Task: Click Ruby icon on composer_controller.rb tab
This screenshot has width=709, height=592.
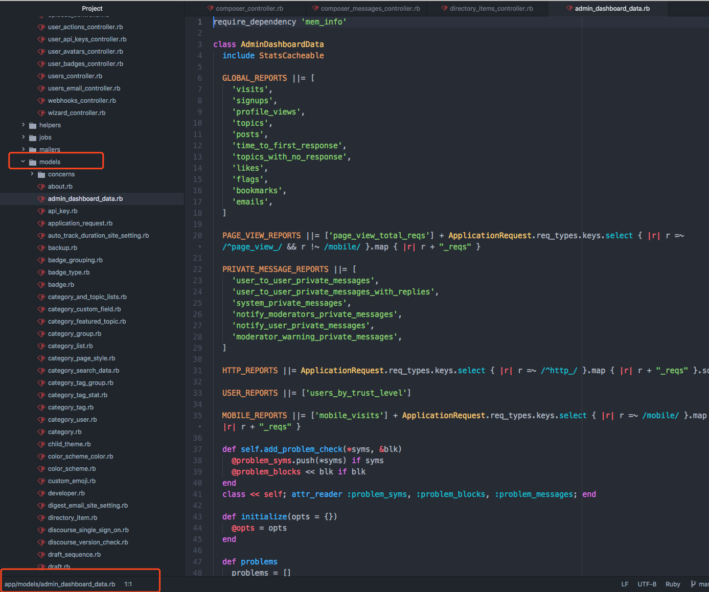Action: [x=211, y=8]
